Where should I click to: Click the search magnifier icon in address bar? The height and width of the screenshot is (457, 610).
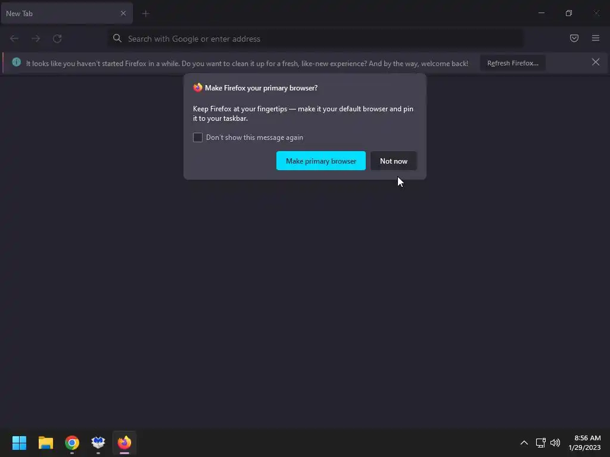[x=117, y=38]
